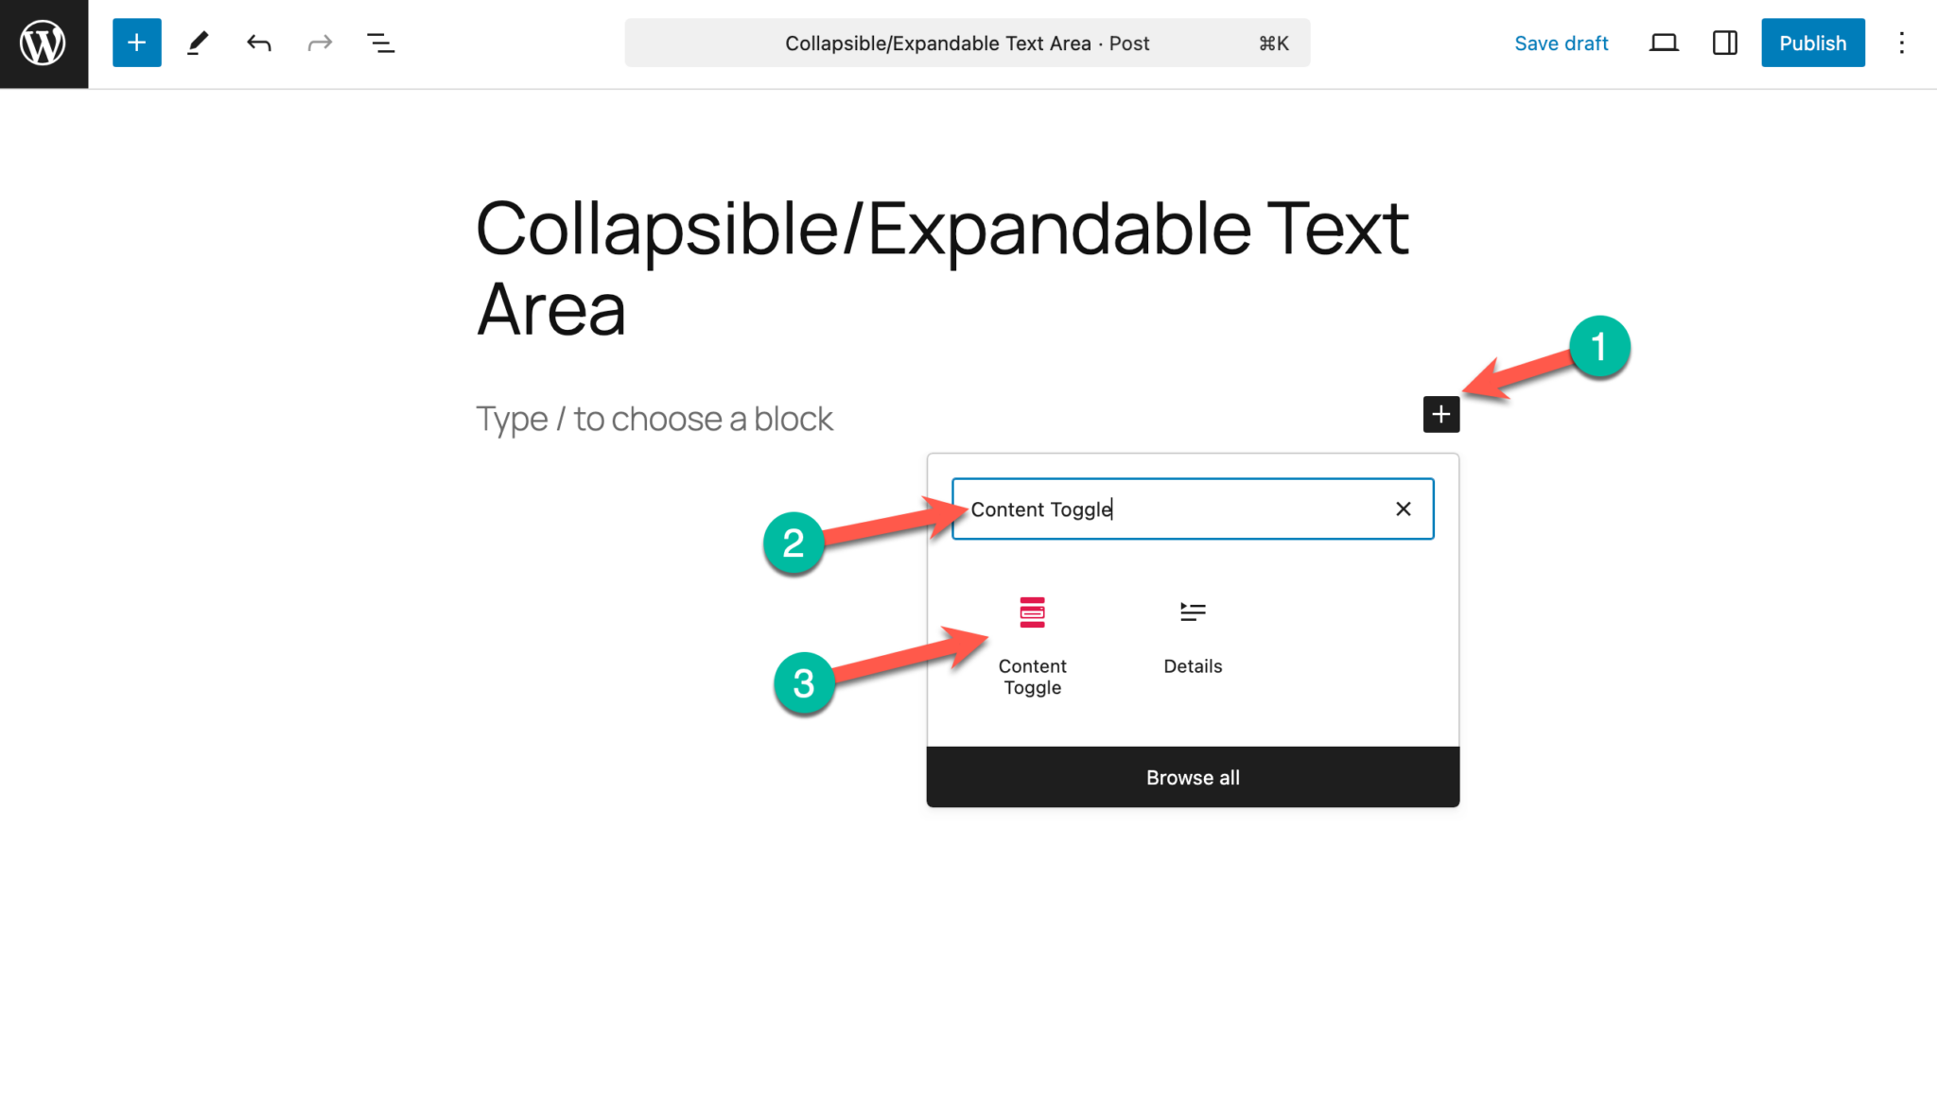The image size is (1937, 1103).
Task: Toggle the settings sidebar panel
Action: pos(1724,43)
